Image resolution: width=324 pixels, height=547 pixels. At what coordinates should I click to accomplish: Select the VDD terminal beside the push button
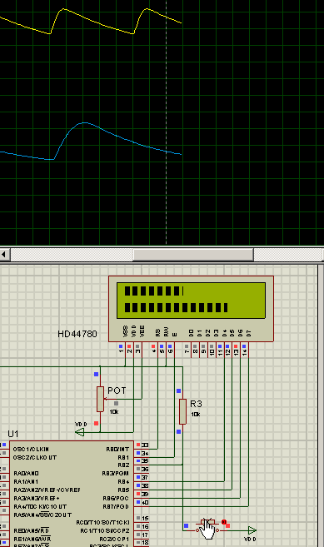click(x=252, y=530)
